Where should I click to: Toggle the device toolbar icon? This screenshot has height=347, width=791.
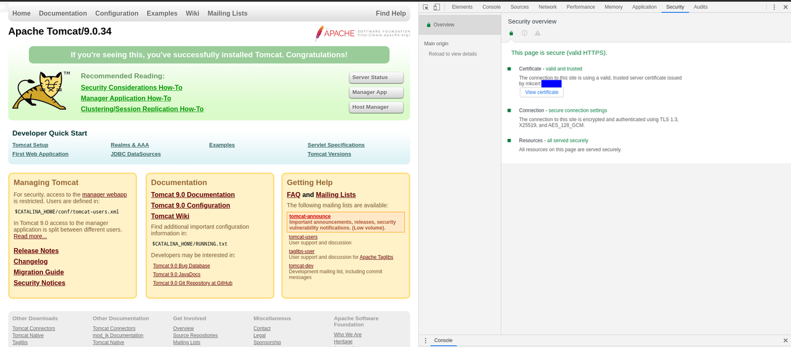(436, 7)
